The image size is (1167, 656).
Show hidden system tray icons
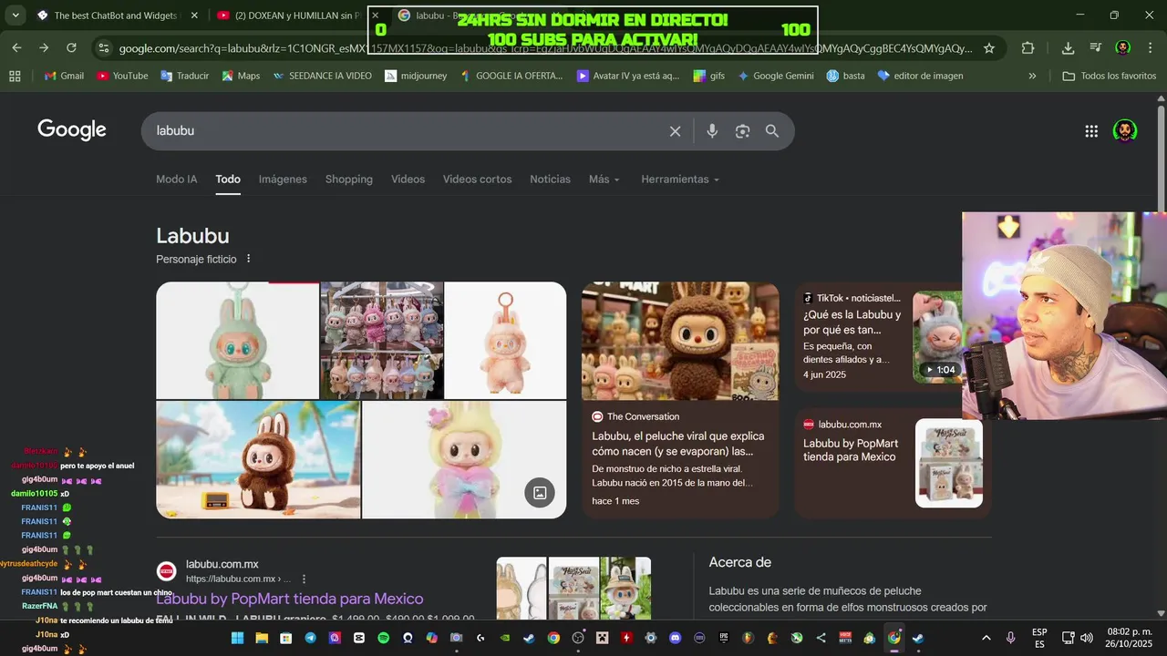coord(986,638)
